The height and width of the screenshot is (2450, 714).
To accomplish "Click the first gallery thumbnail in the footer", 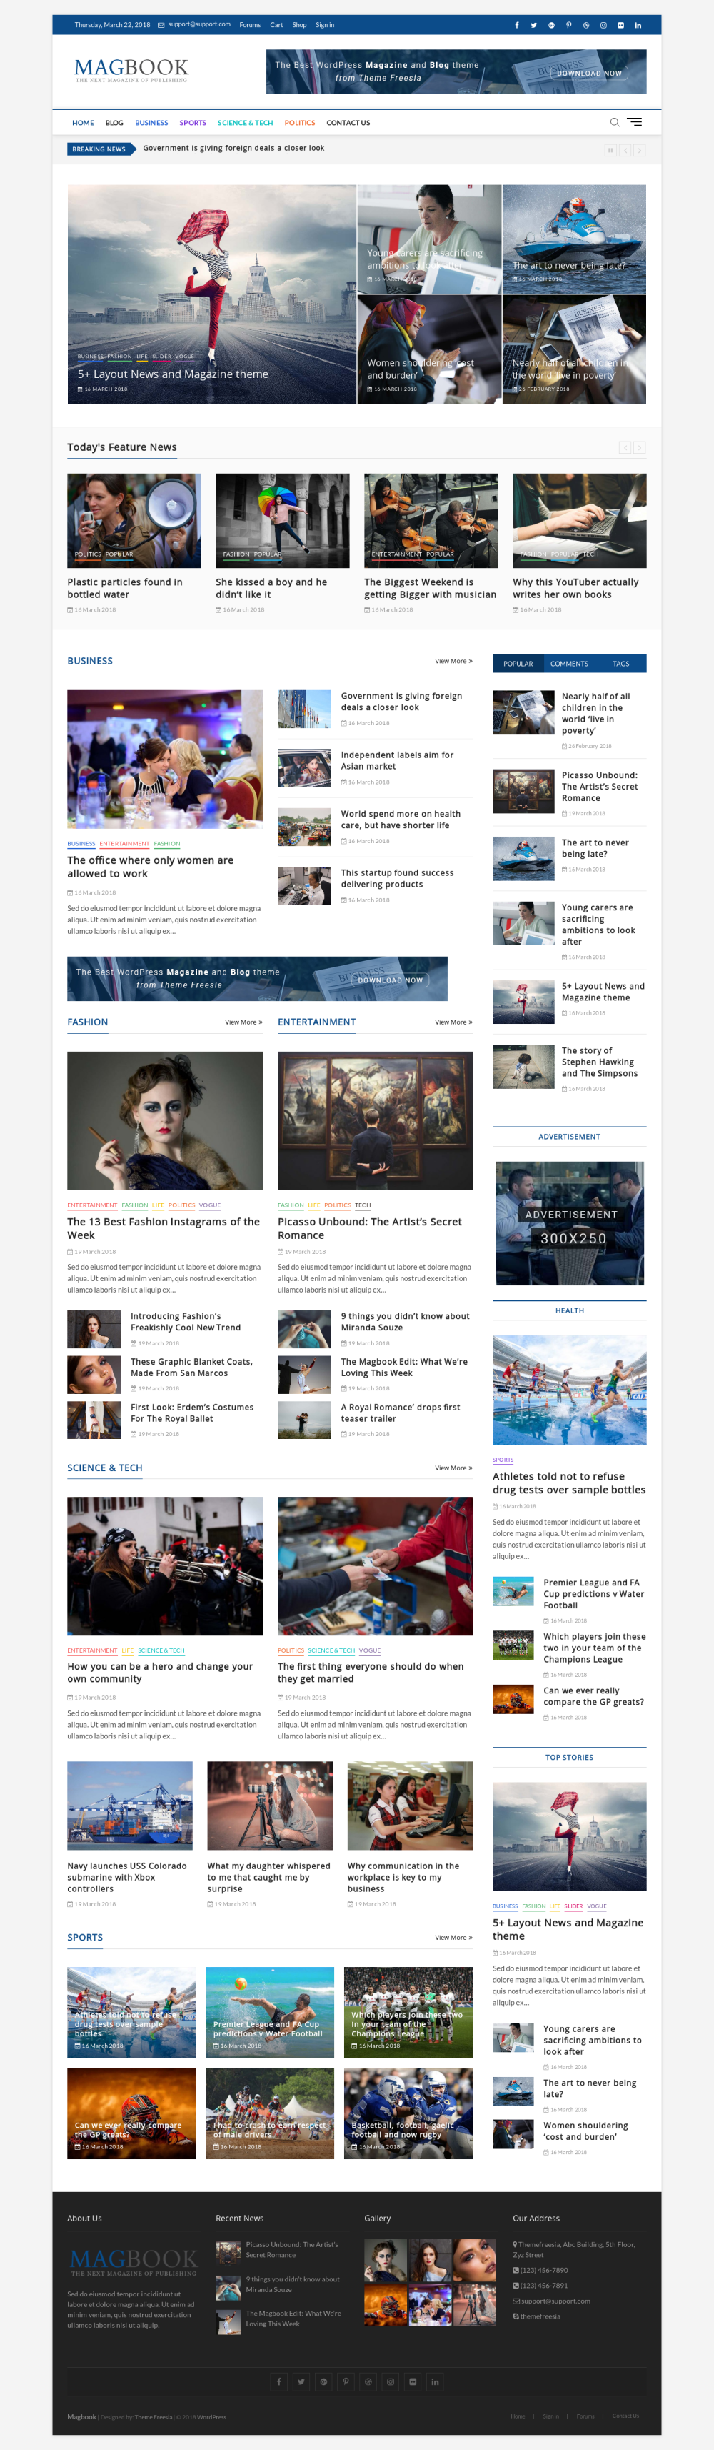I will click(x=385, y=2261).
